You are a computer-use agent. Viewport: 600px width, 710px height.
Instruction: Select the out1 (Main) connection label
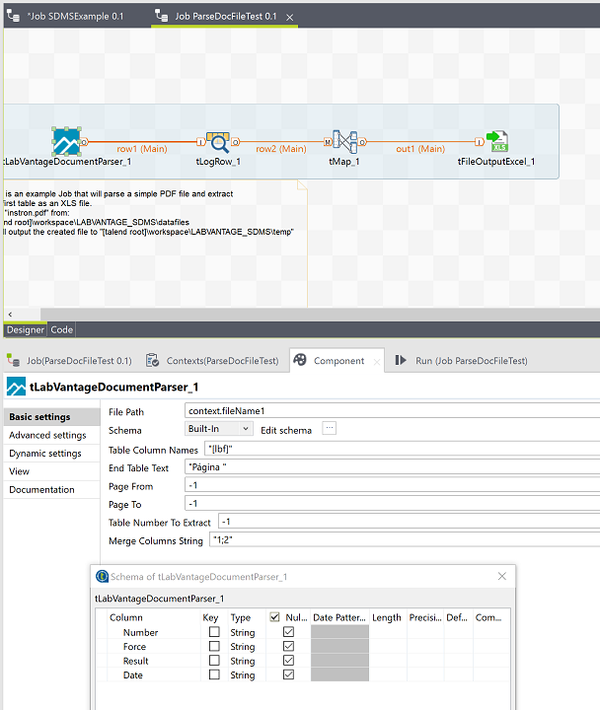point(420,149)
